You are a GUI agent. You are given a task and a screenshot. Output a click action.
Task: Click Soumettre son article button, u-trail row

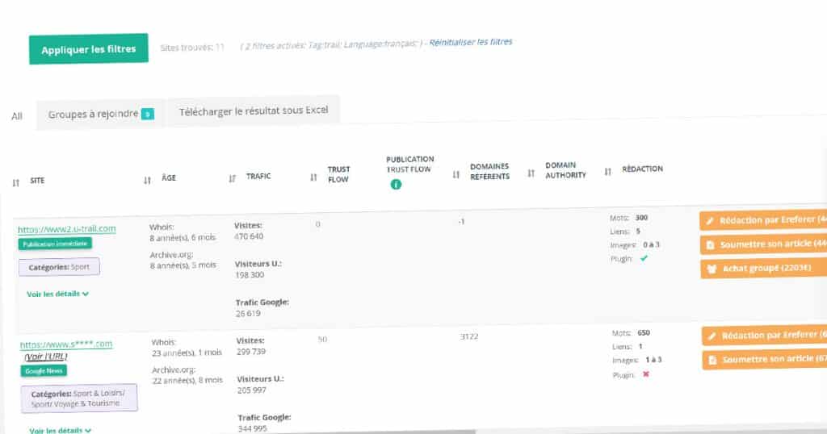pyautogui.click(x=763, y=244)
